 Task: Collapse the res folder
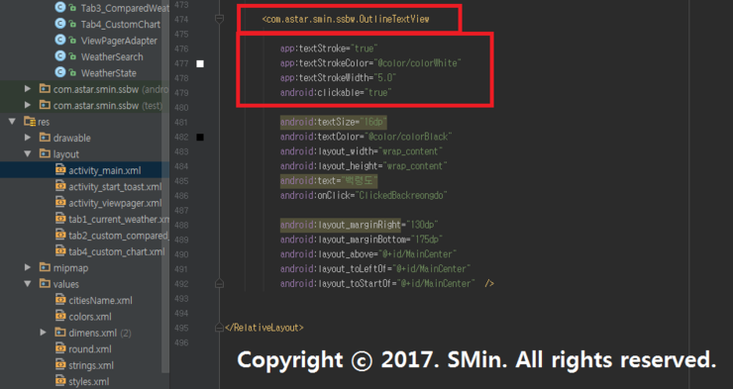pyautogui.click(x=12, y=122)
